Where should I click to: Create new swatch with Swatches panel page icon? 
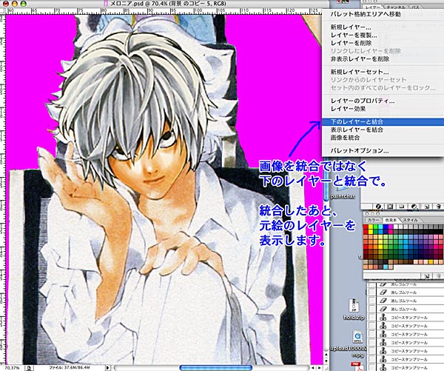(x=427, y=276)
